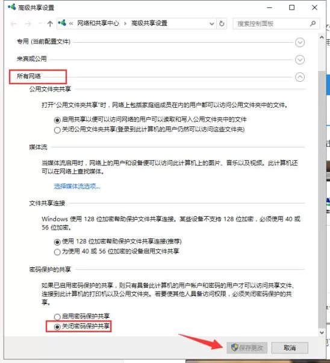Expand the 专用 (当前配置文件) section

(300, 42)
